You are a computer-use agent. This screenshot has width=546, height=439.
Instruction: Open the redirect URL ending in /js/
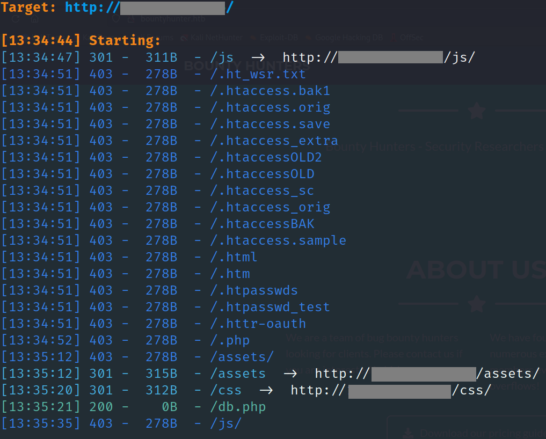coord(378,57)
